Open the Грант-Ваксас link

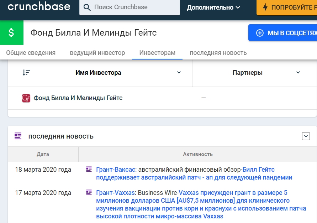coord(115,169)
